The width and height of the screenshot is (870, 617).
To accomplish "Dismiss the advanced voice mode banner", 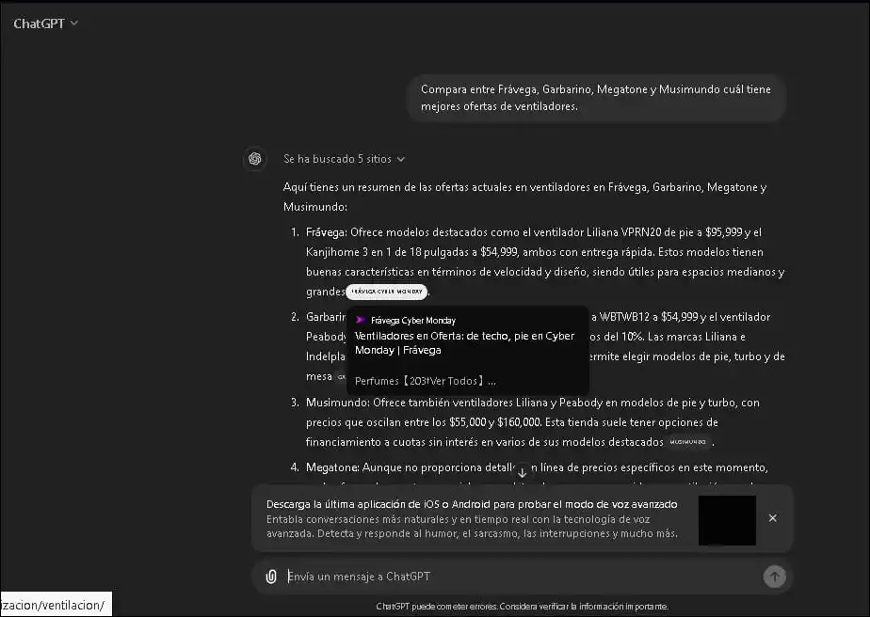I will (x=772, y=518).
